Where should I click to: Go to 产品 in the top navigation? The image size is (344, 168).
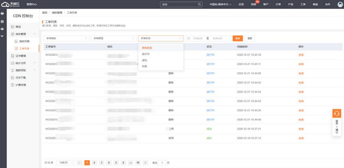290,4
